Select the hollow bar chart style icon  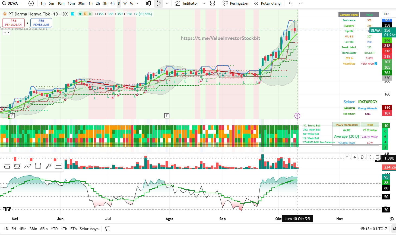click(148, 3)
